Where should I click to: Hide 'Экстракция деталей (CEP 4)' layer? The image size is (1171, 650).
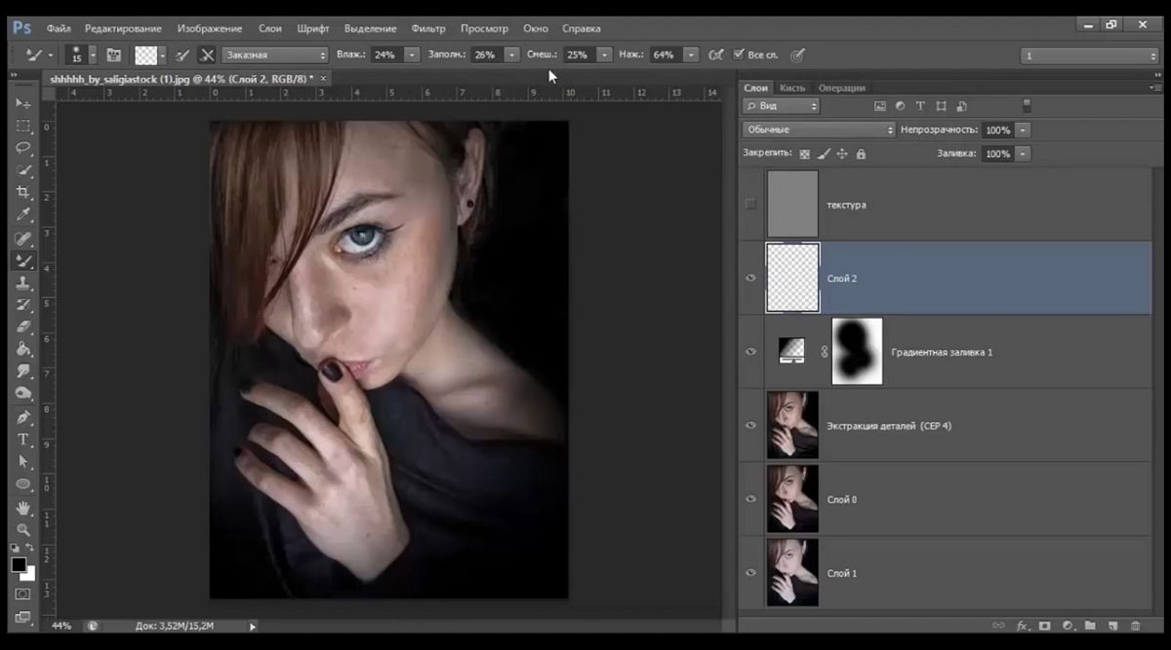750,426
